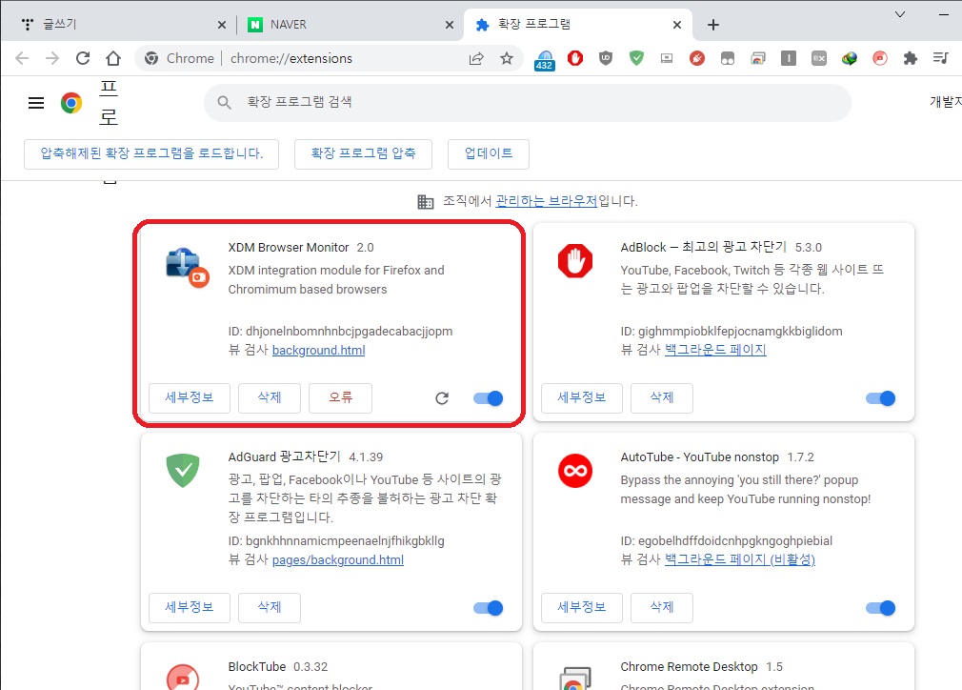Click the AdBlock red hand card icon
The image size is (962, 690).
[x=575, y=261]
